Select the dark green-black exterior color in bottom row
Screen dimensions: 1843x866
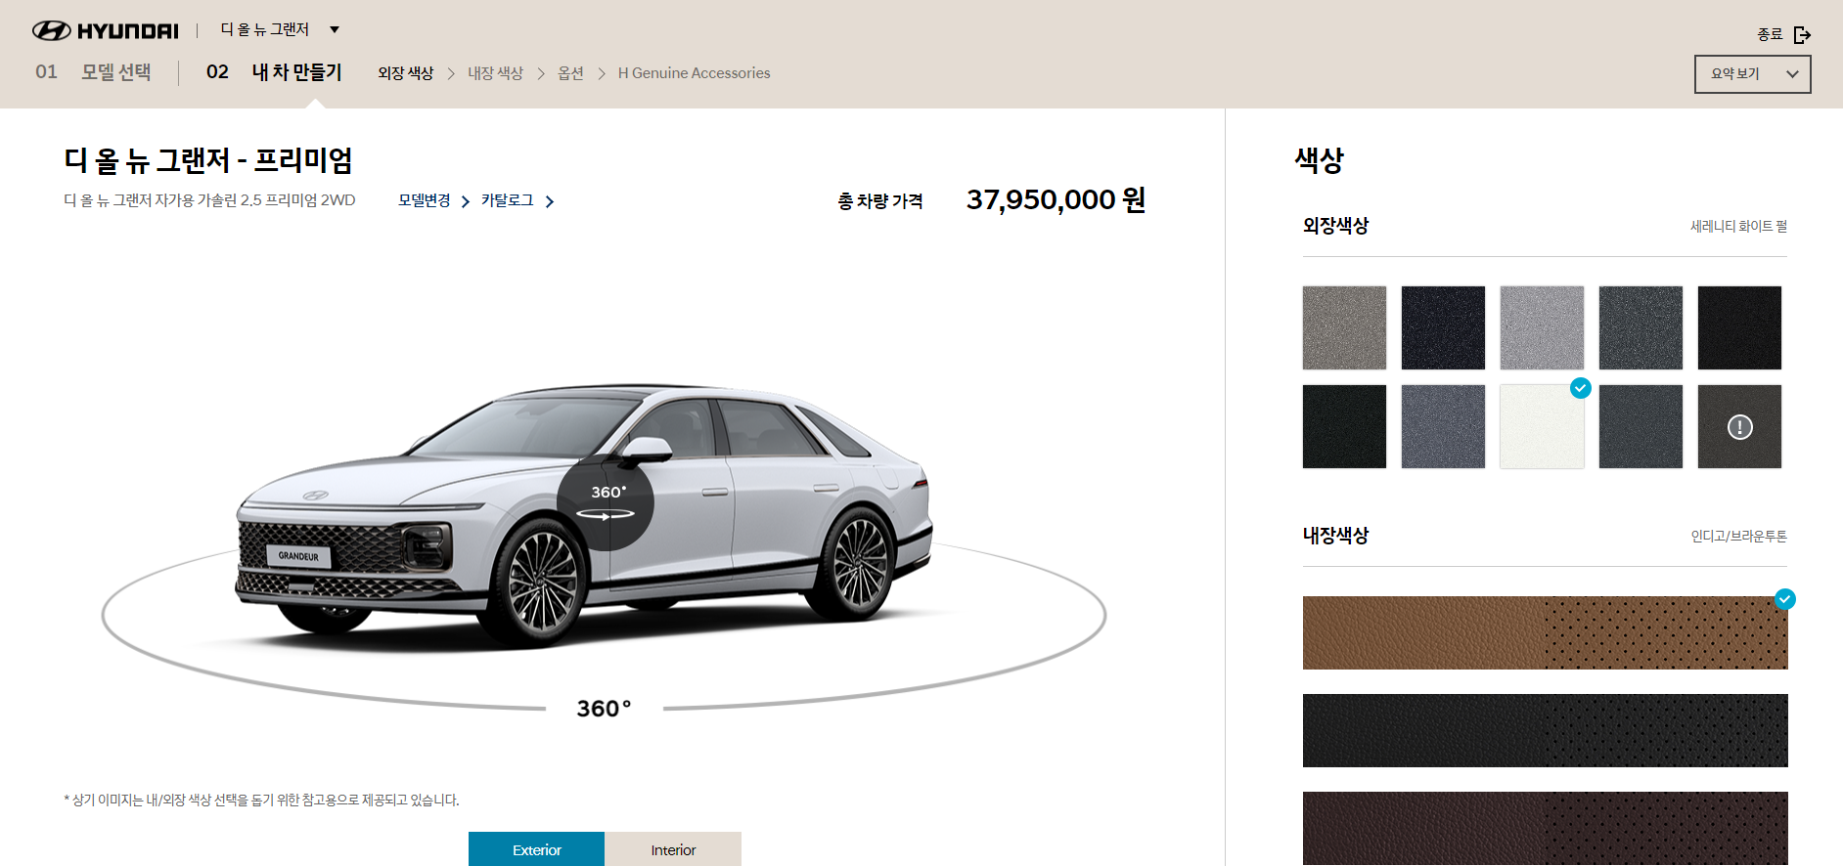1344,426
